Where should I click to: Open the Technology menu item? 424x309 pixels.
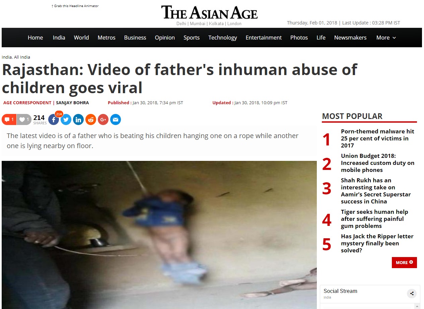tap(223, 38)
